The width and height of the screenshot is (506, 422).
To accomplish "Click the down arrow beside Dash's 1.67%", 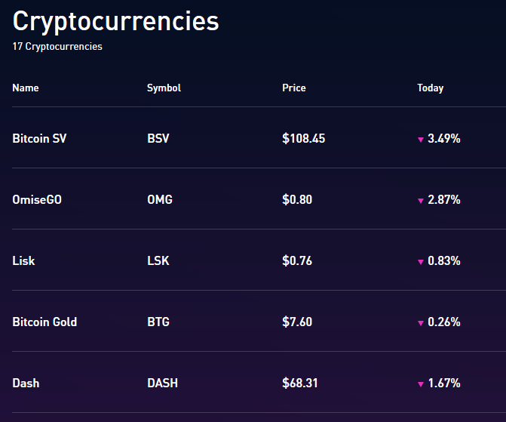I will point(421,384).
